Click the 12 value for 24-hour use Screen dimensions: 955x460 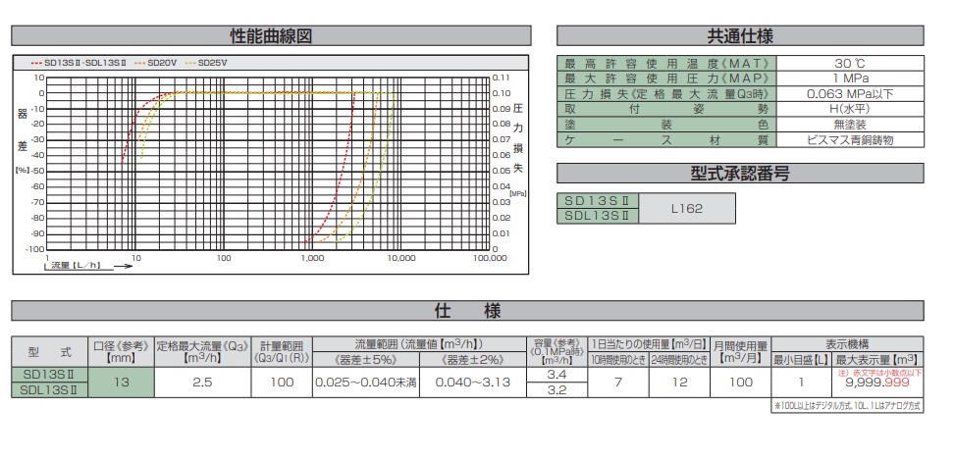[x=679, y=383]
